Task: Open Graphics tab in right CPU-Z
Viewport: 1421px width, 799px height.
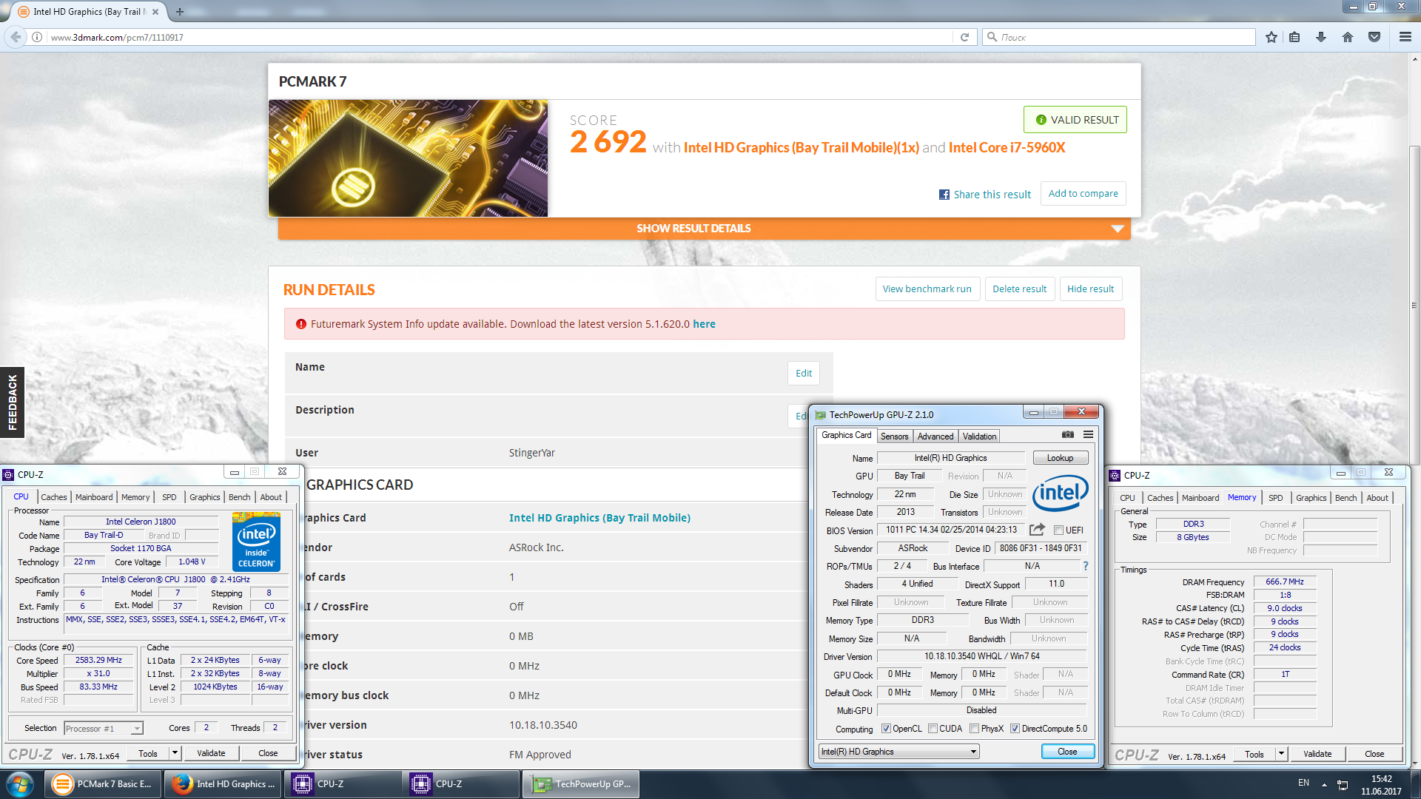Action: (1311, 498)
